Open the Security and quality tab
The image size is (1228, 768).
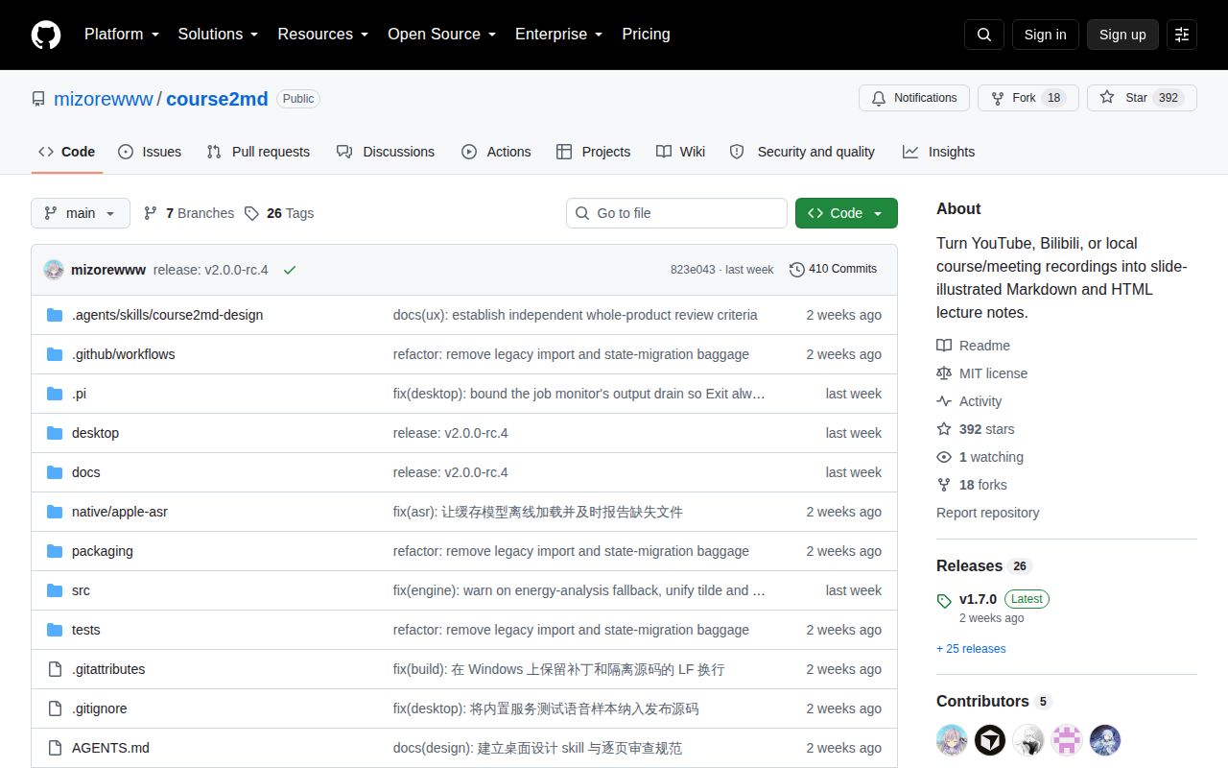[802, 152]
